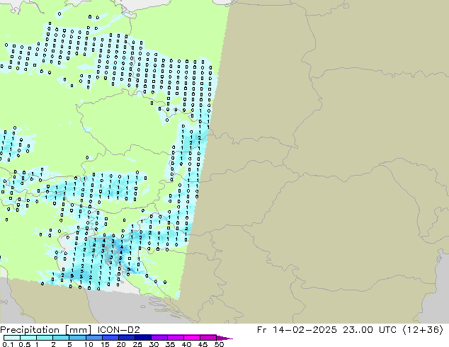Click the 10–15 mm legend color box
449x347 pixels.
(x=93, y=338)
